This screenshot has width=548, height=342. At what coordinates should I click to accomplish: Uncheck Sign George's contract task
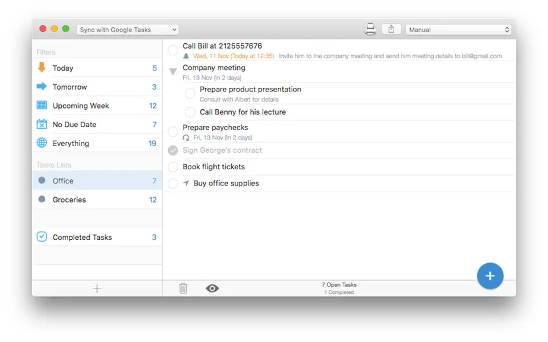173,150
